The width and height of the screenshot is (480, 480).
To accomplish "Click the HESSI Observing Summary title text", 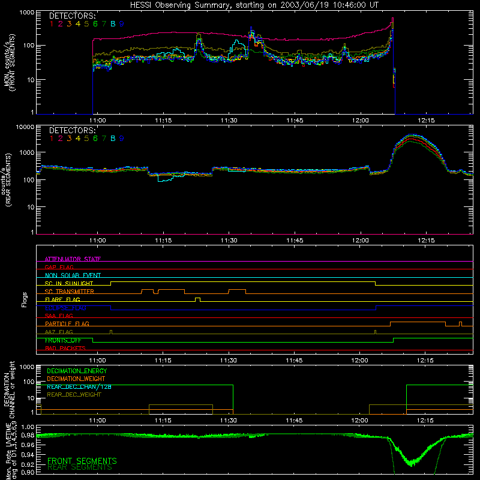I will [x=254, y=5].
